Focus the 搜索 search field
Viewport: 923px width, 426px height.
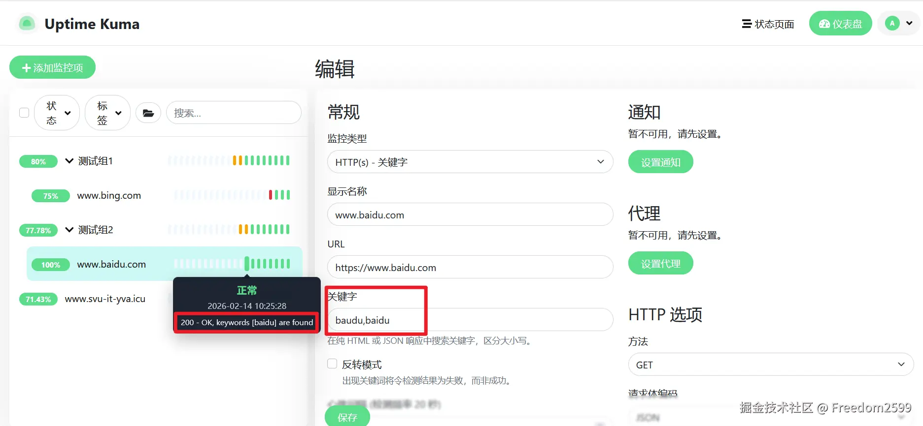point(234,113)
